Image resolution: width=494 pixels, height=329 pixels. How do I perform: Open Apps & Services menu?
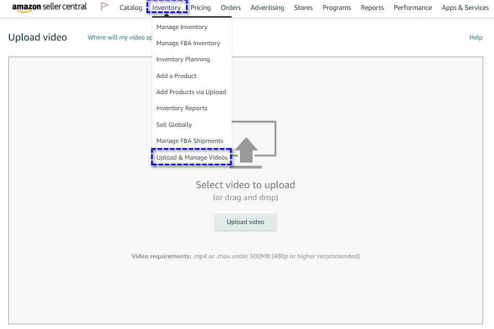pyautogui.click(x=465, y=8)
